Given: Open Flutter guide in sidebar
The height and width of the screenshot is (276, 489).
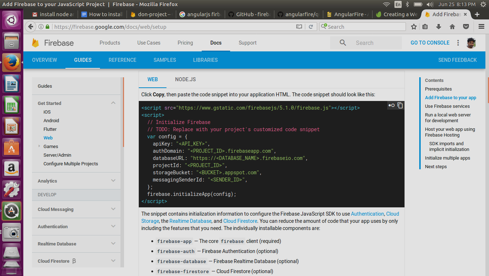Looking at the screenshot, I should click(50, 129).
